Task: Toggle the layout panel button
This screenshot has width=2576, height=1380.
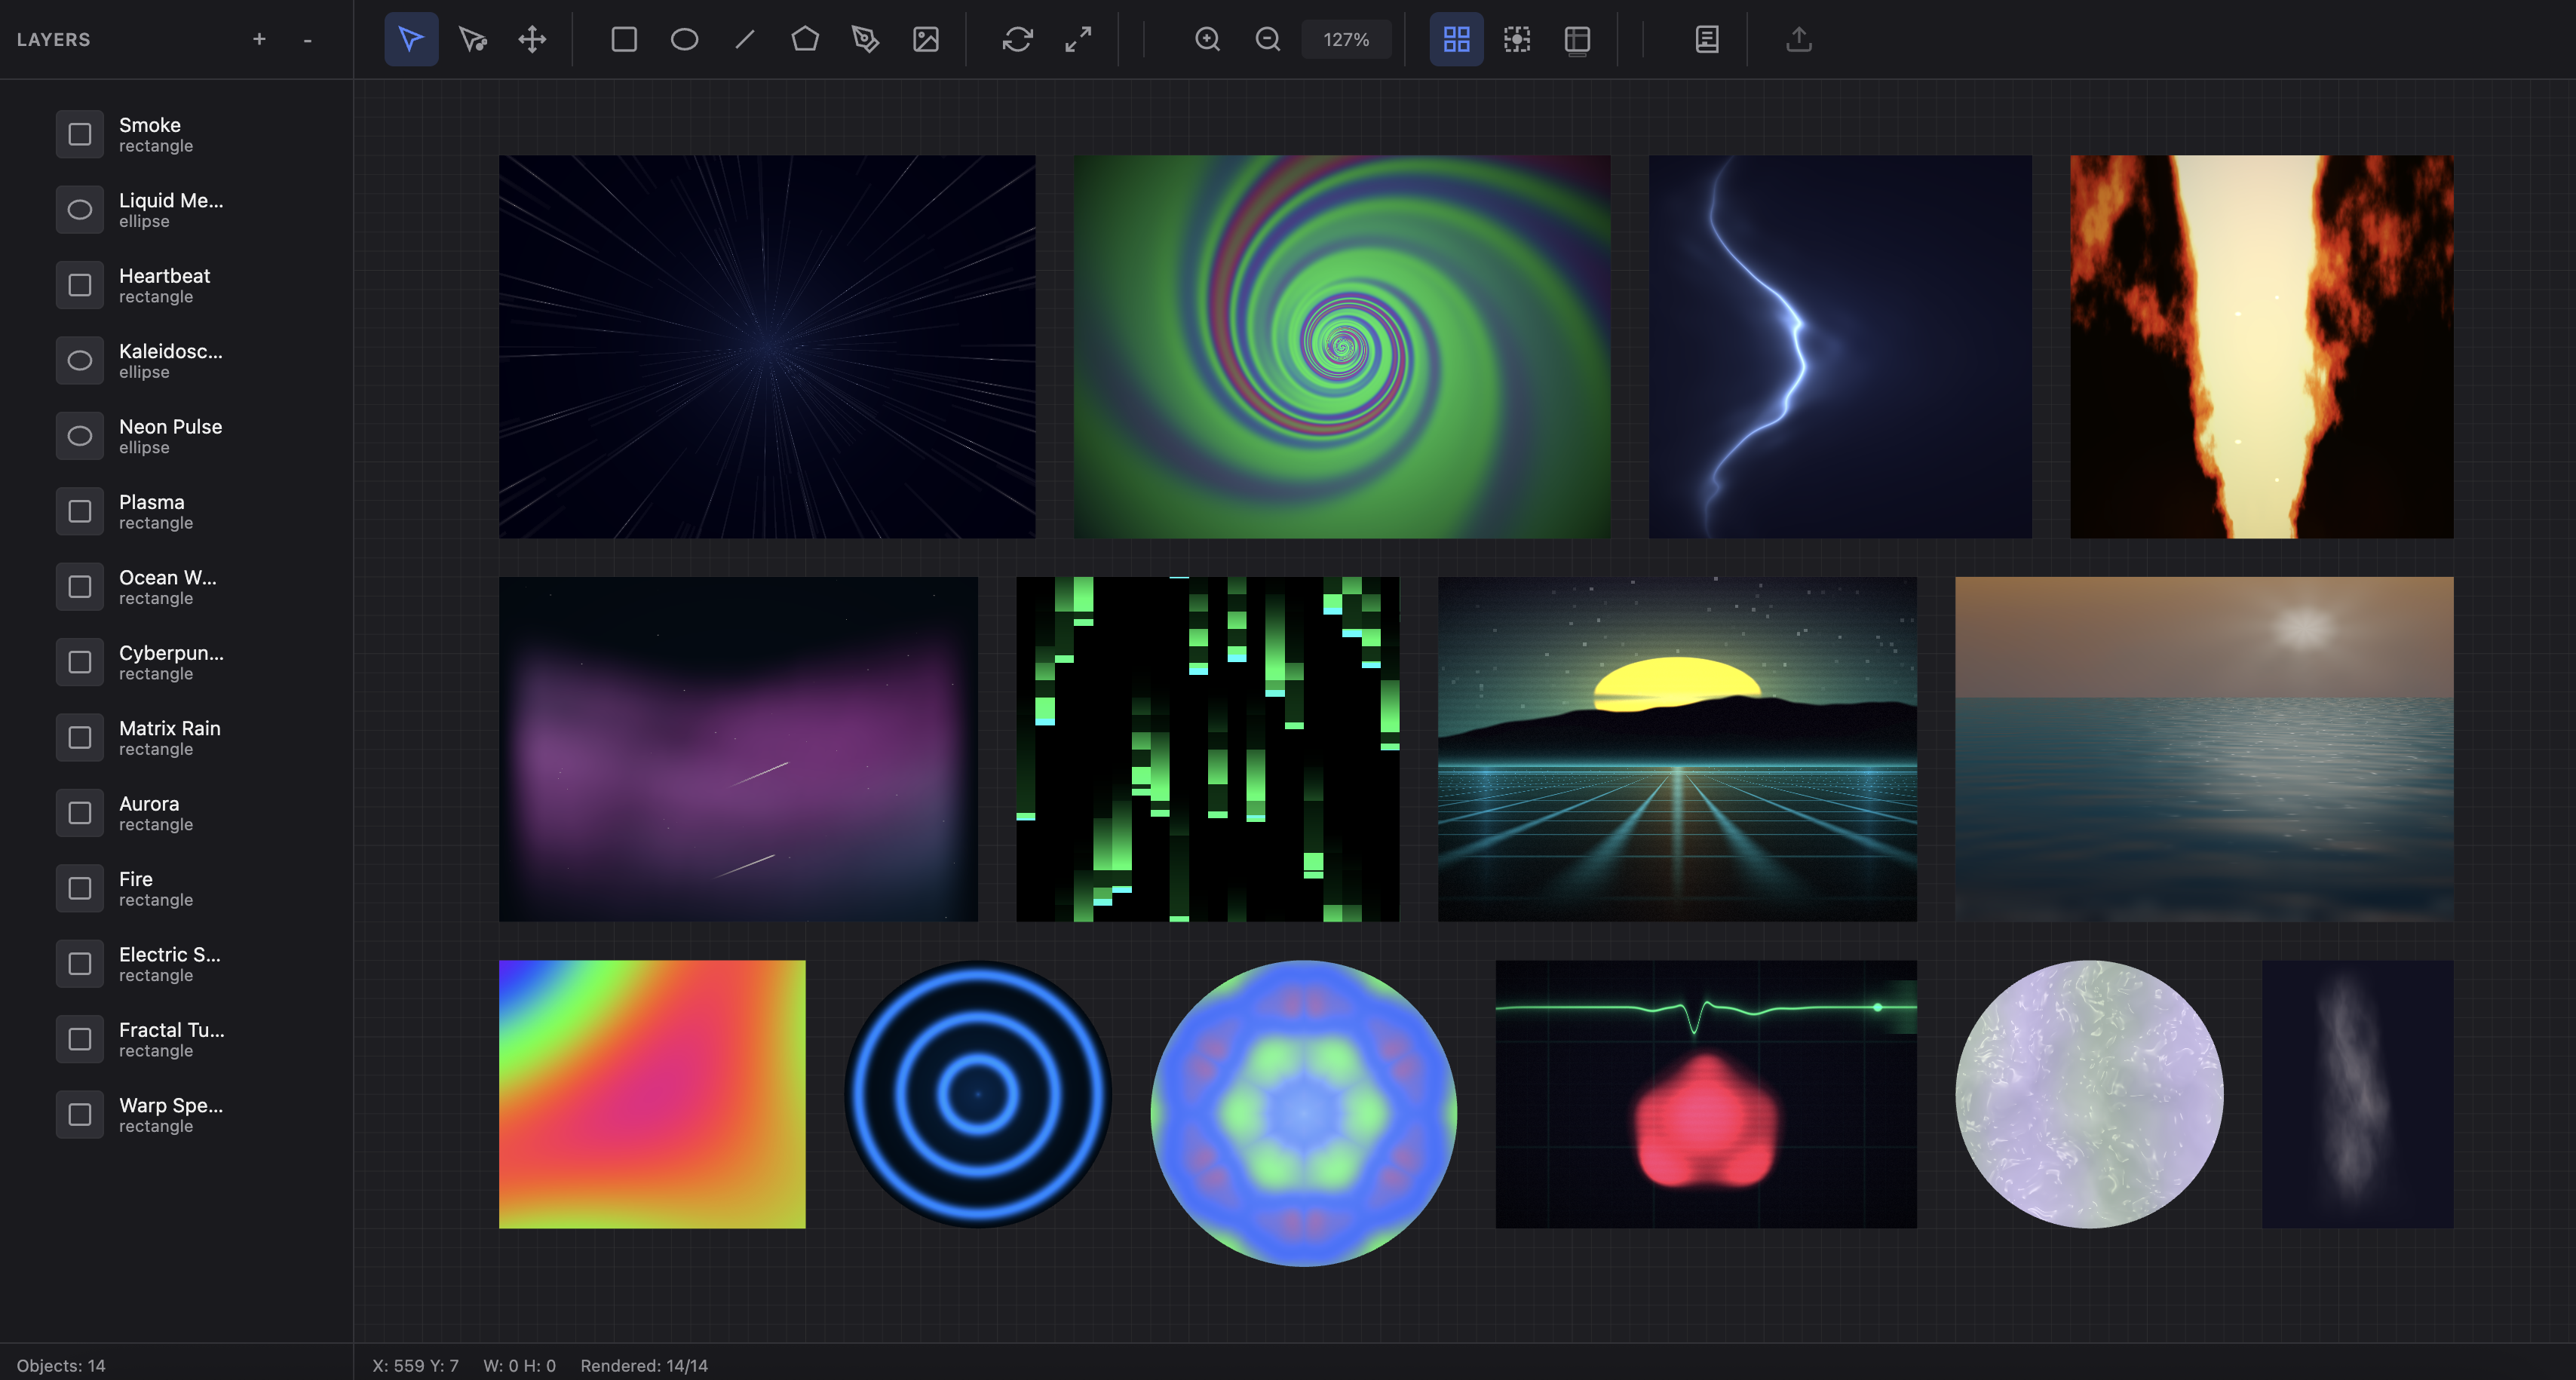Action: coord(1577,40)
